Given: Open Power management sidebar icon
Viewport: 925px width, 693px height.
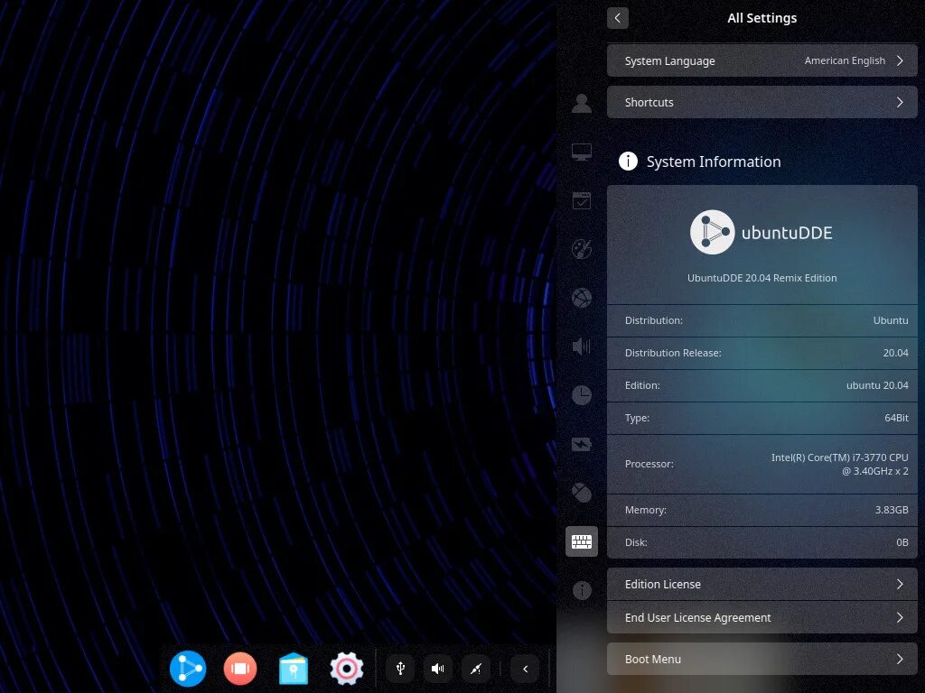Looking at the screenshot, I should 582,444.
